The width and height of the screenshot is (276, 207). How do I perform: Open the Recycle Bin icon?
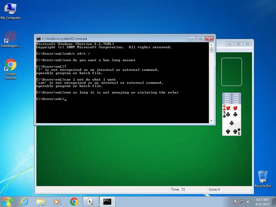tap(263, 179)
